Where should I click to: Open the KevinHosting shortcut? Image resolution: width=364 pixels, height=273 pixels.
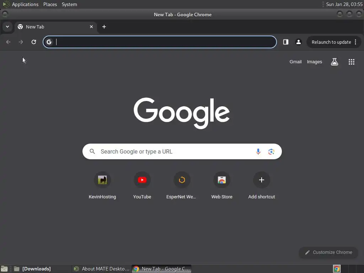[x=102, y=186]
